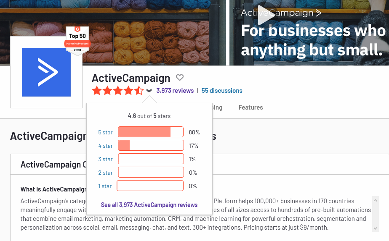The image size is (389, 241).
Task: Click the heart favorite icon beside ActiveCampaign
Action: click(x=180, y=77)
